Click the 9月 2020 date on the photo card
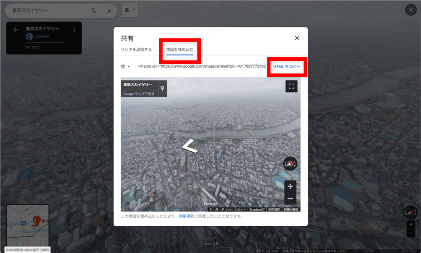The image size is (421, 253). click(x=32, y=47)
